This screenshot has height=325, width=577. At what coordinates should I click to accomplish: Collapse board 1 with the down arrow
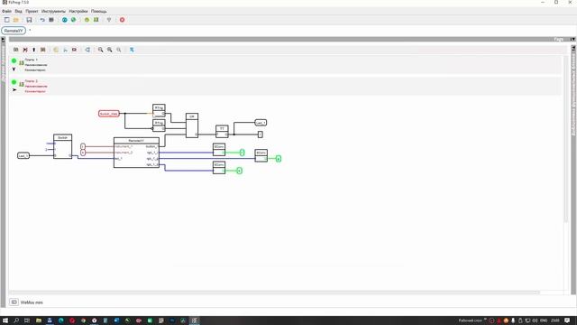[x=14, y=69]
